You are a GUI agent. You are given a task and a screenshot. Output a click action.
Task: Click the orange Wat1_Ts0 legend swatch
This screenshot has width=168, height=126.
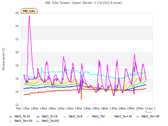[x=88, y=117]
